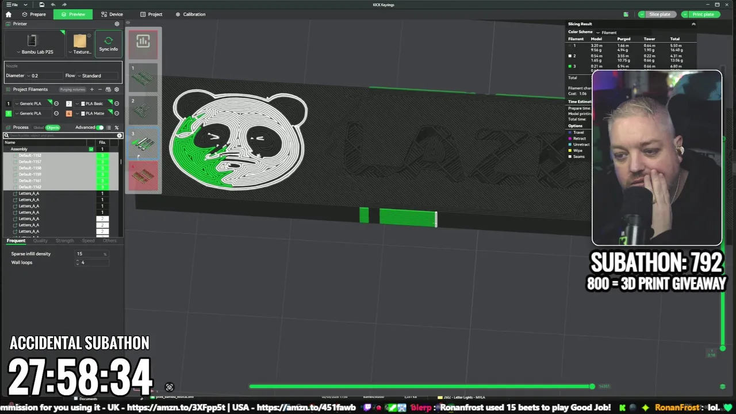736x414 pixels.
Task: Select the Bambu Lab P2S printer preset
Action: coord(34,45)
